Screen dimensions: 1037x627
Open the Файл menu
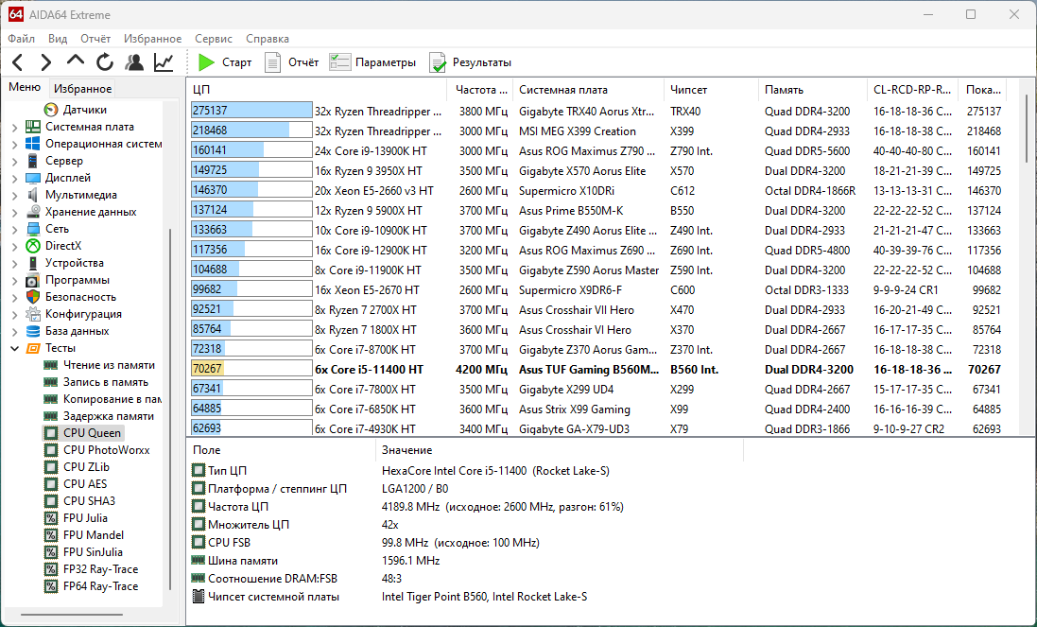[21, 39]
